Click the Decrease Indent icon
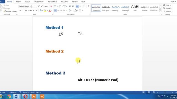Image resolution: width=177 pixels, height=99 pixels. [x=70, y=6]
